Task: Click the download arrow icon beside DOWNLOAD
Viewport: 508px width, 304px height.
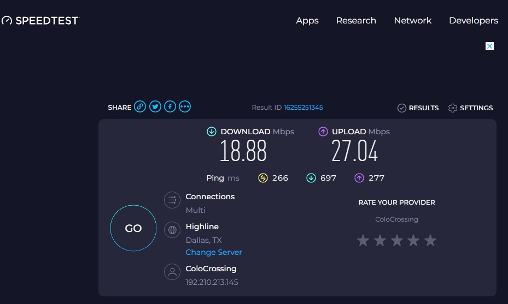Action: tap(212, 132)
